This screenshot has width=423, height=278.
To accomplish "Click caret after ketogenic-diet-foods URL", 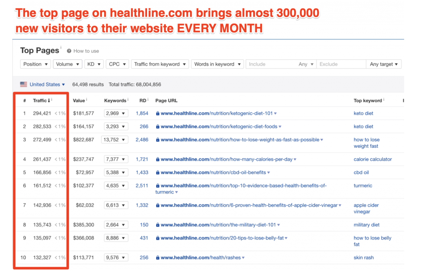I will 280,127.
